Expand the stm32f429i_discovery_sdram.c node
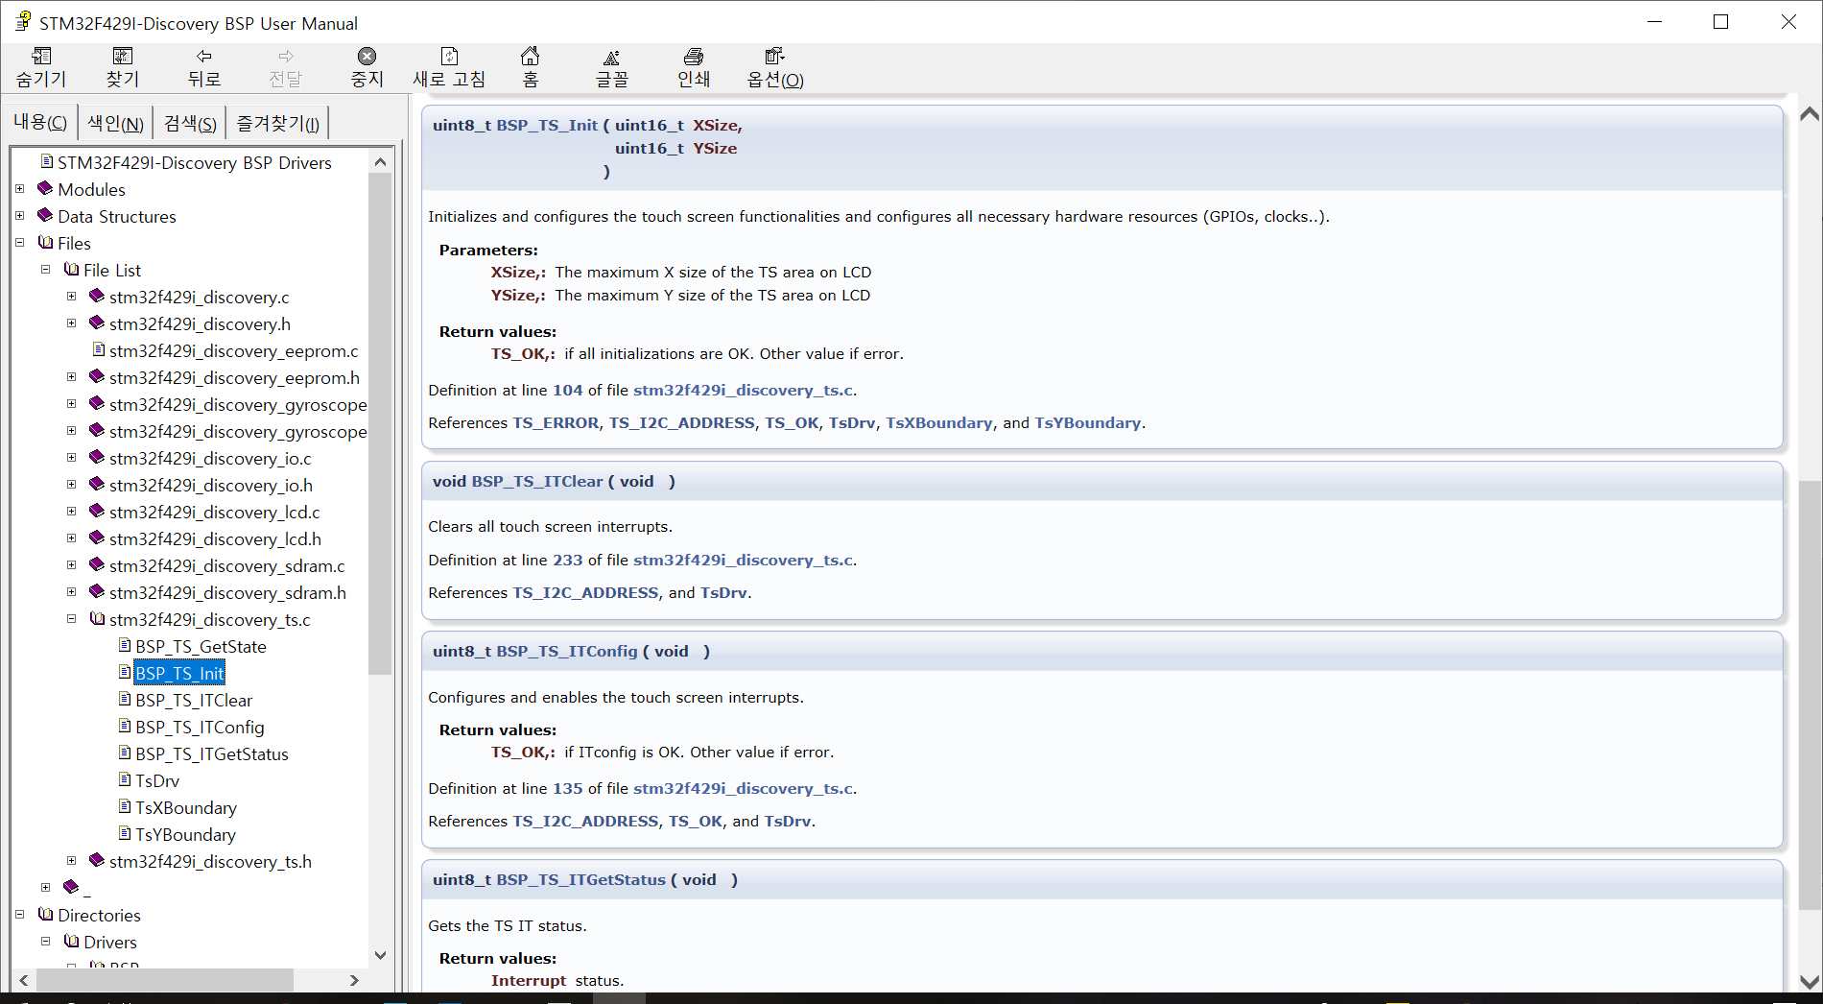Screen dimensions: 1823x1004 (x=71, y=565)
